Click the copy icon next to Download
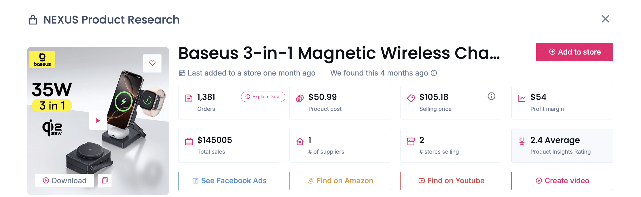Screen dimensions: 641x197 [x=105, y=181]
